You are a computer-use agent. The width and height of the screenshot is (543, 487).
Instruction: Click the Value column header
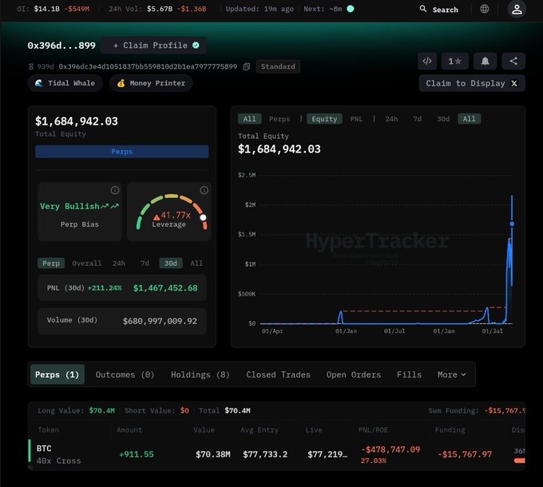coord(204,430)
